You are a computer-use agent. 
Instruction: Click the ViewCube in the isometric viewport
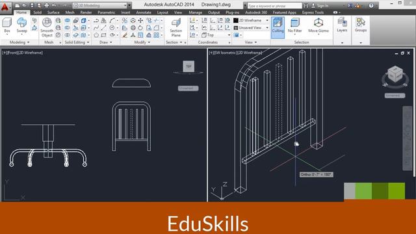point(395,74)
